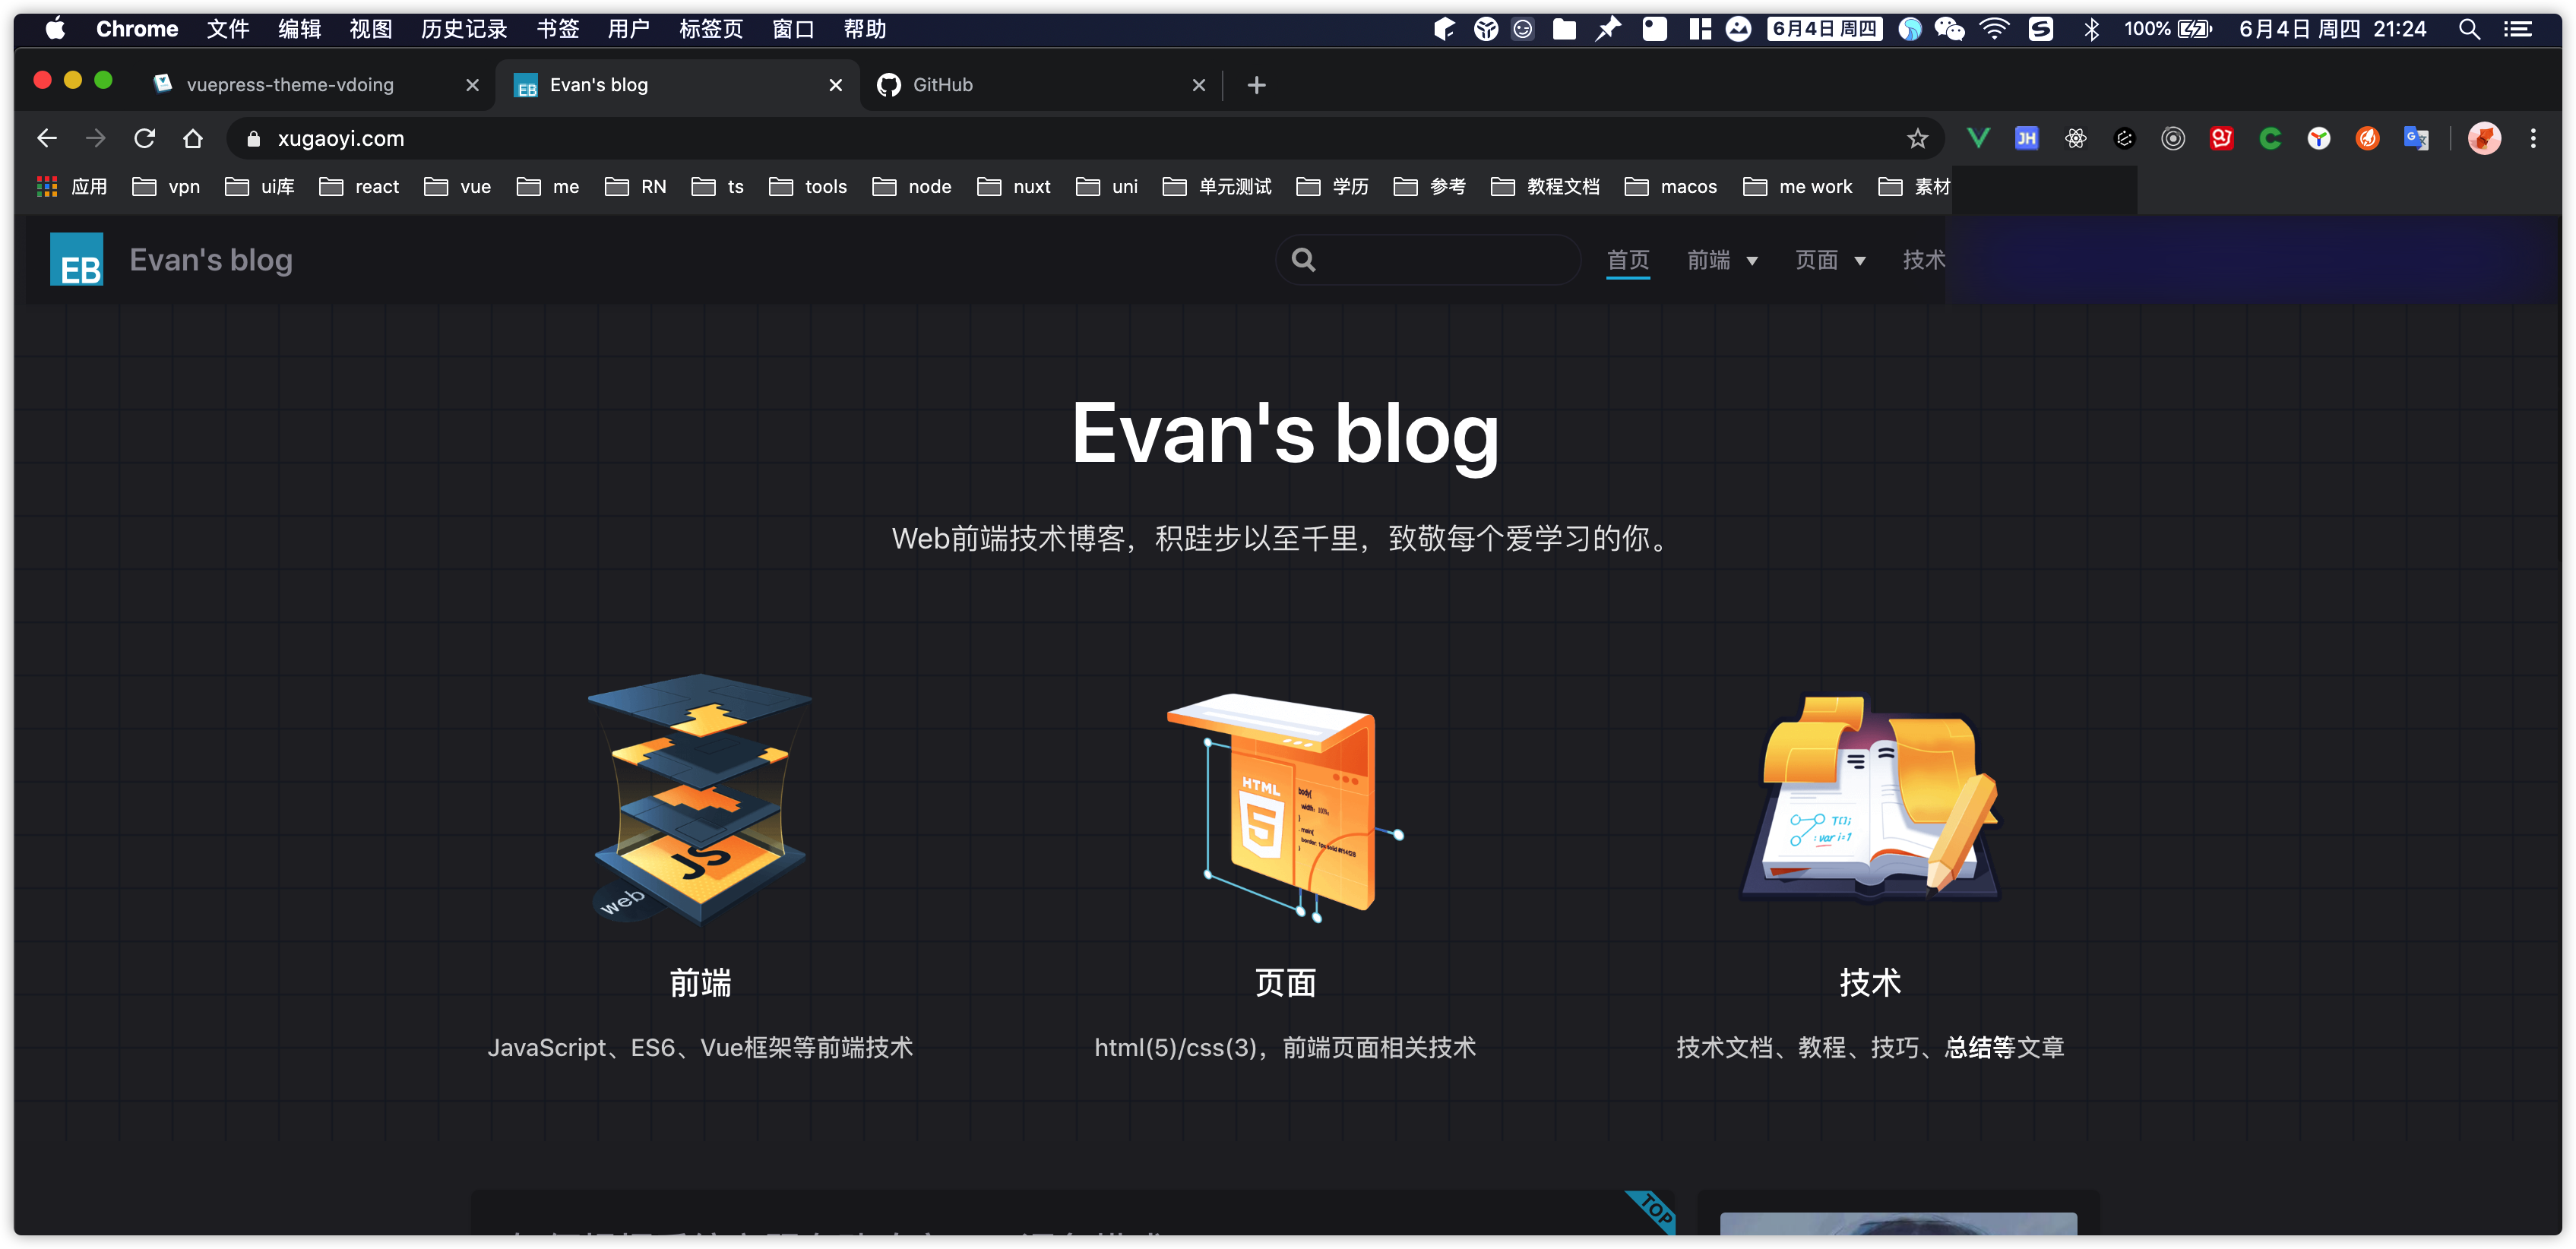
Task: Click the orange rocket extension icon
Action: tap(2367, 138)
